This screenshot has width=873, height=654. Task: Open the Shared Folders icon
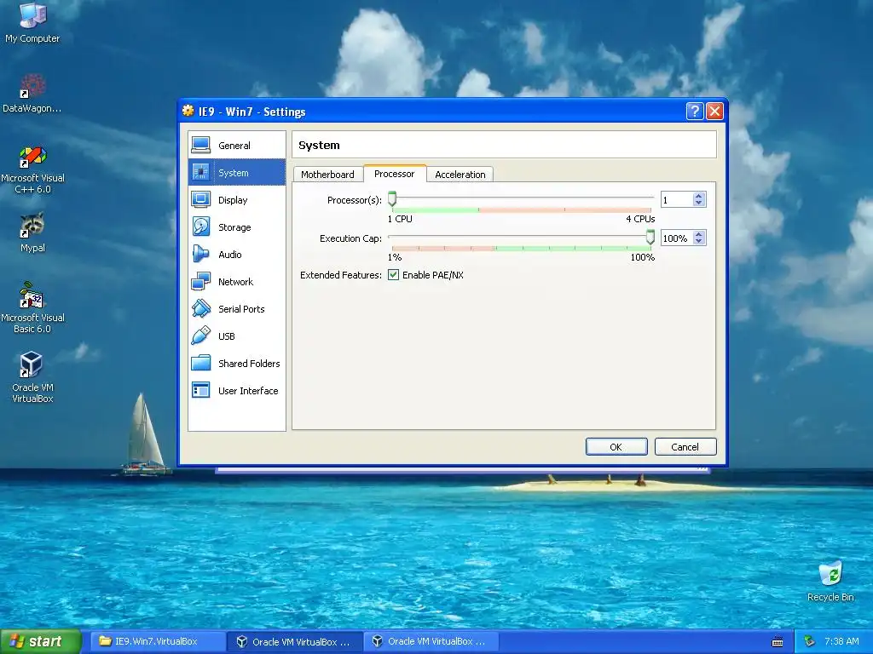pos(200,363)
